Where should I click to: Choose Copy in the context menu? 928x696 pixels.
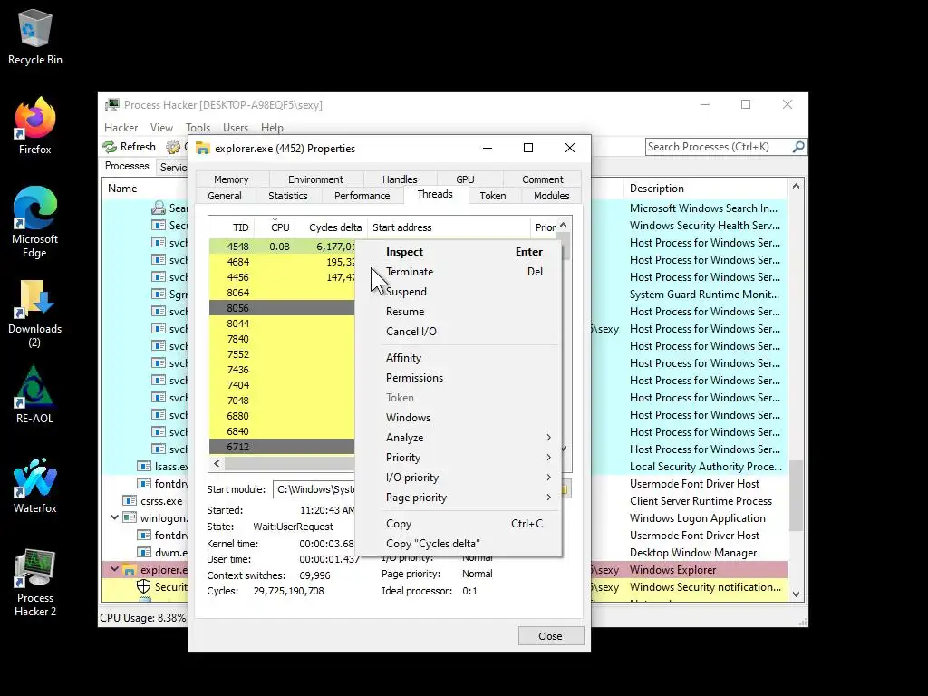coord(459,524)
